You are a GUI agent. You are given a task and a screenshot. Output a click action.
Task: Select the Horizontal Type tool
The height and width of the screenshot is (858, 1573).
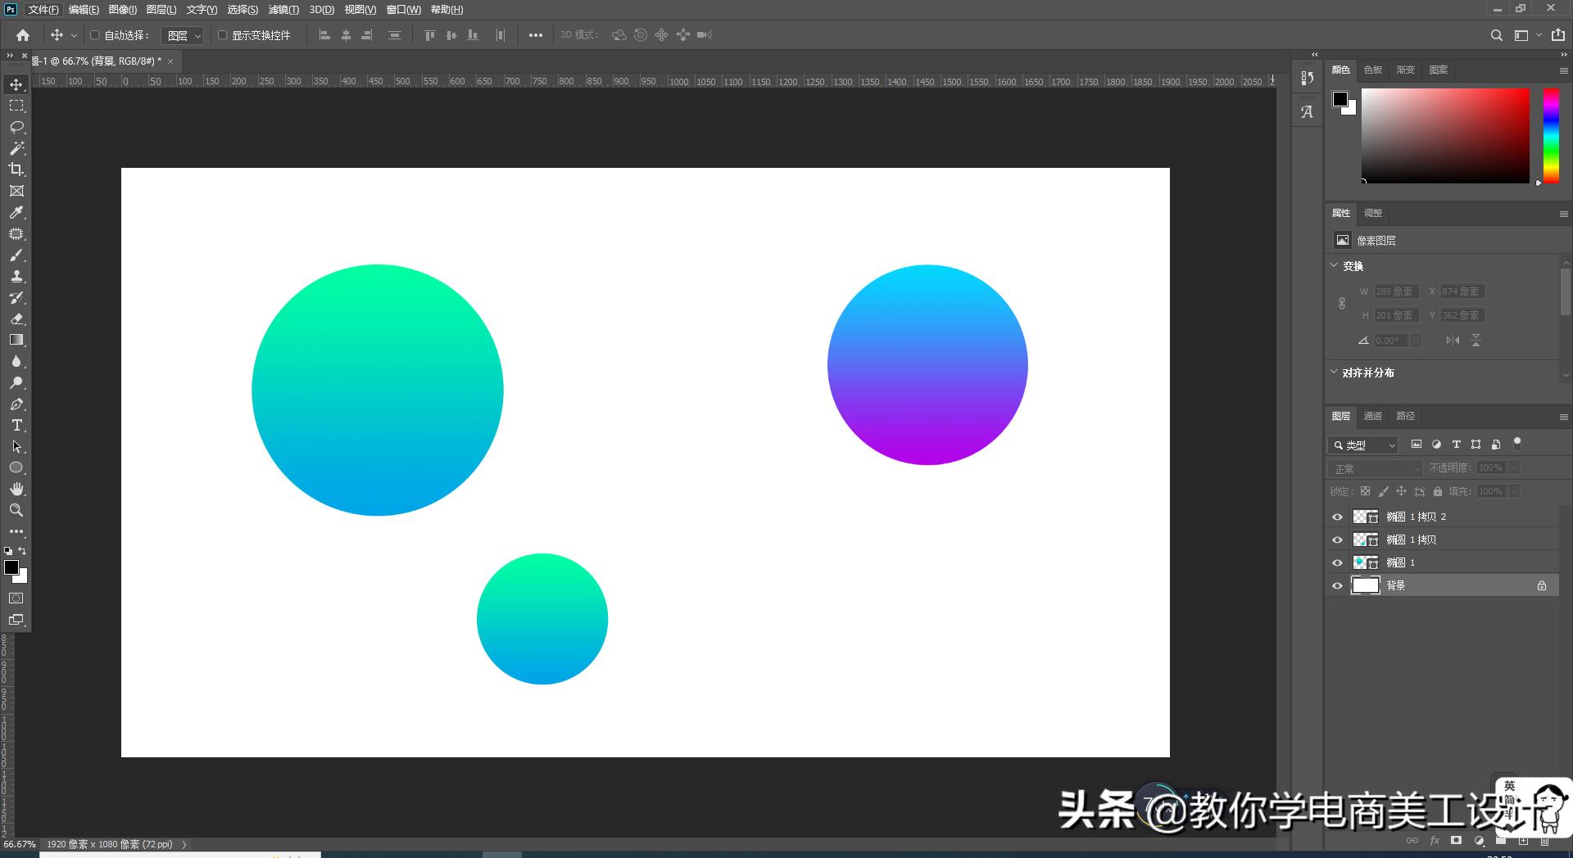16,425
